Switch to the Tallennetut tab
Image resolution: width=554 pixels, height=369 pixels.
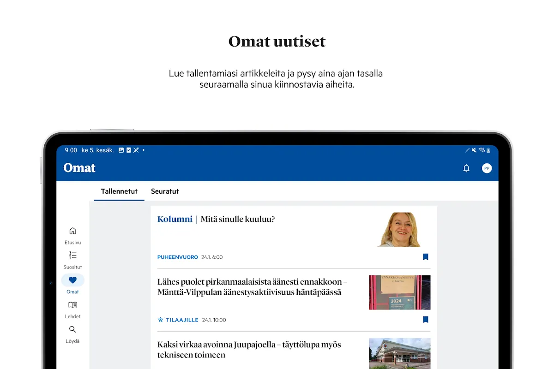pos(119,191)
